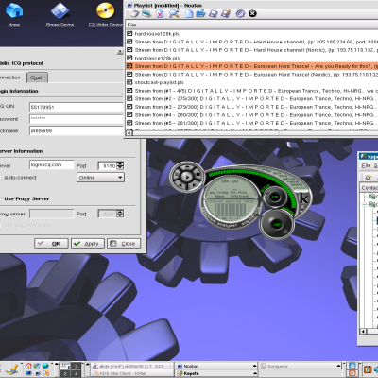
Task: Click the open folder icon in playlist toolbar
Action: (x=200, y=14)
